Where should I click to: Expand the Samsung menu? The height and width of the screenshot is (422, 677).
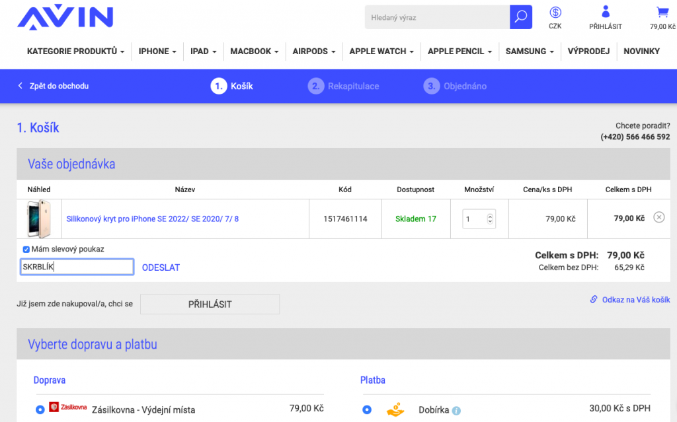coord(530,52)
